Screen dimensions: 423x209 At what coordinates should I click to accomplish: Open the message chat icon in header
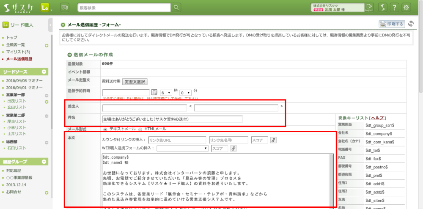coord(65,8)
